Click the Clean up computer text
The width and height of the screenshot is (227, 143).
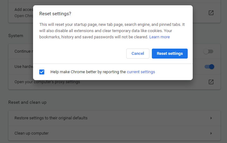31,133
